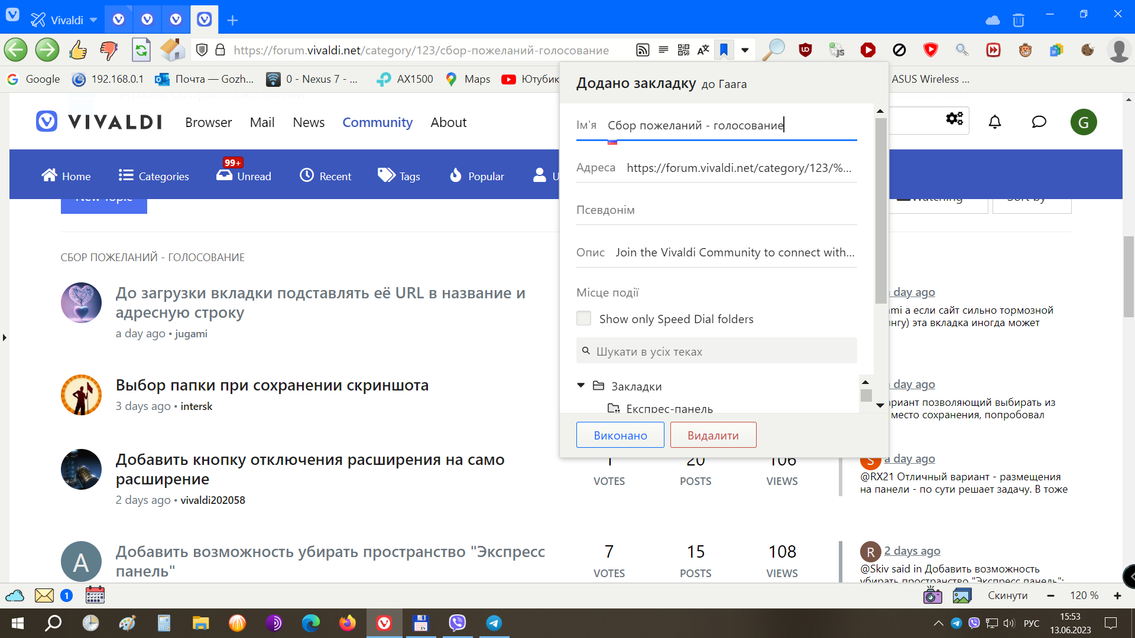
Task: Open Recent topics
Action: tap(326, 176)
